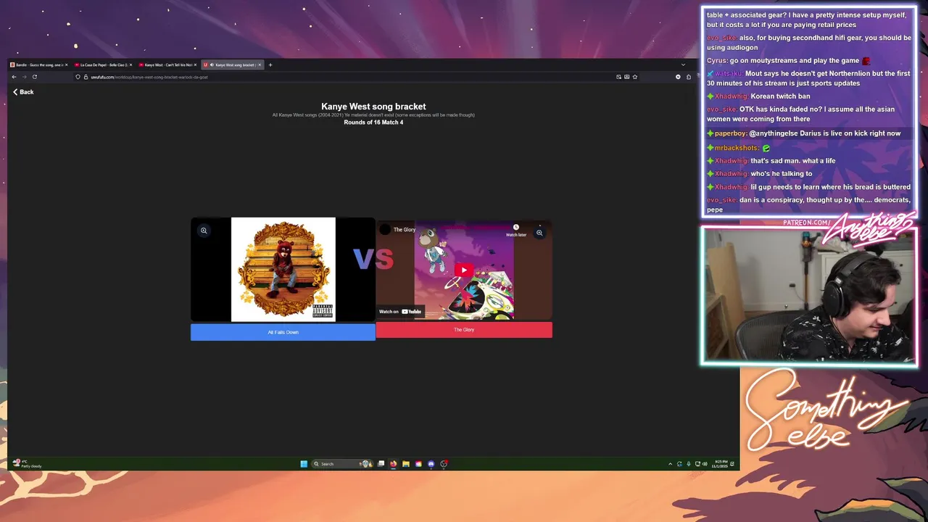Open a new browser tab with plus

point(270,65)
